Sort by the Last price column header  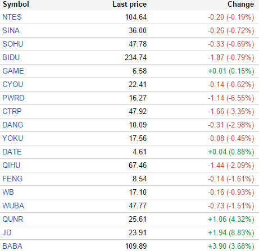coord(129,4)
